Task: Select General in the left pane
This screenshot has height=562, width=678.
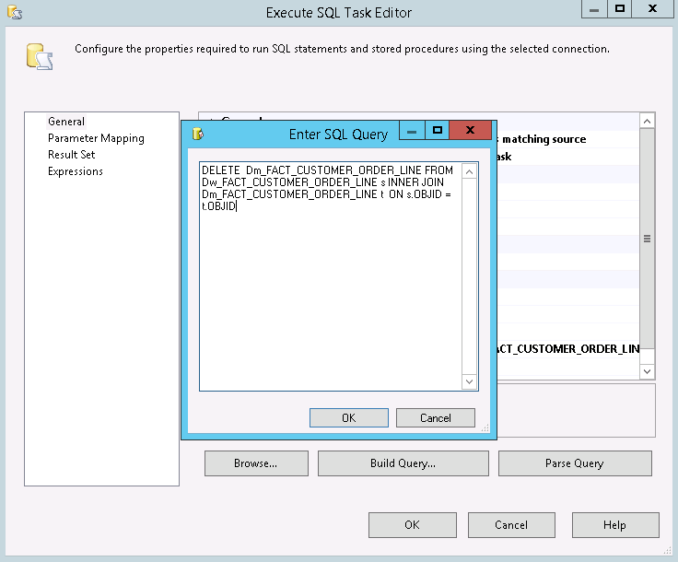Action: [66, 122]
